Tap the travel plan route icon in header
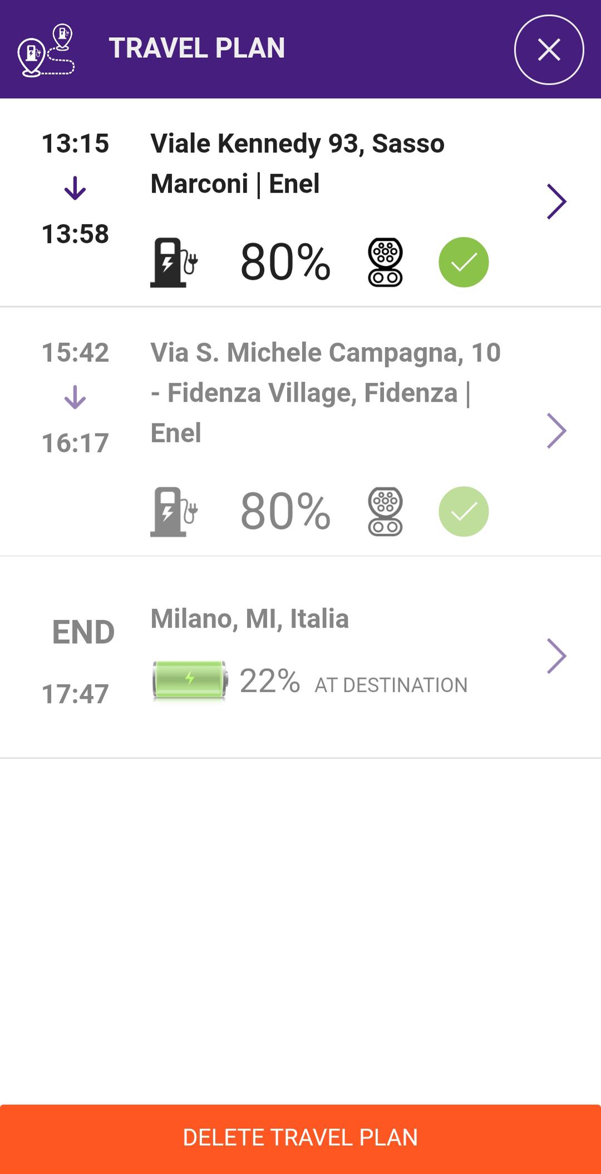601x1174 pixels. click(46, 50)
